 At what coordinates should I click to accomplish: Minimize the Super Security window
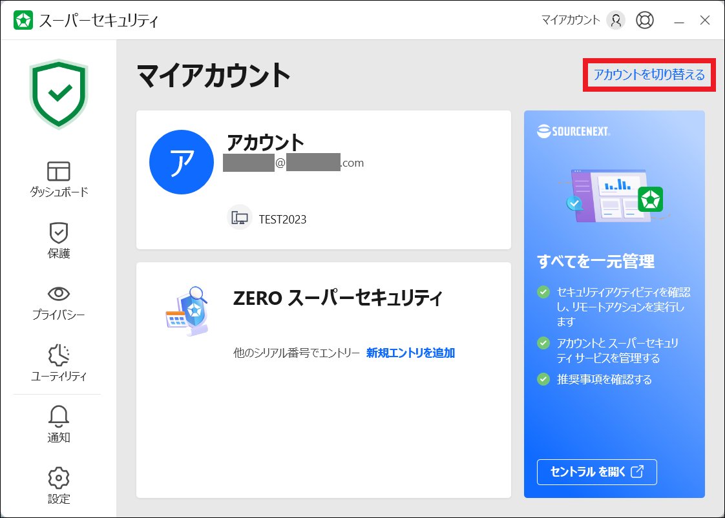point(678,21)
